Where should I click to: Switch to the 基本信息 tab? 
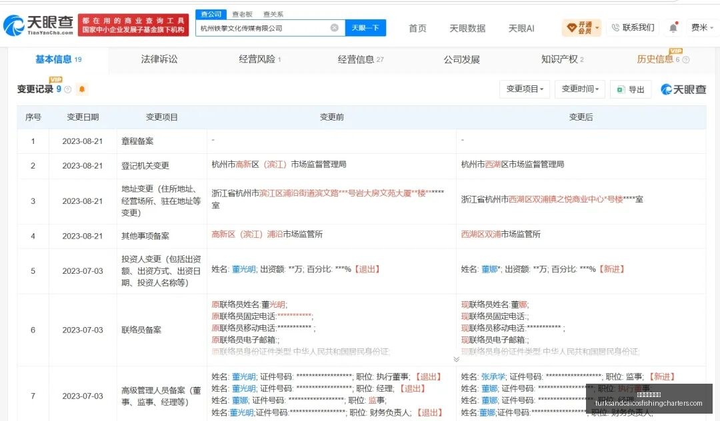58,59
